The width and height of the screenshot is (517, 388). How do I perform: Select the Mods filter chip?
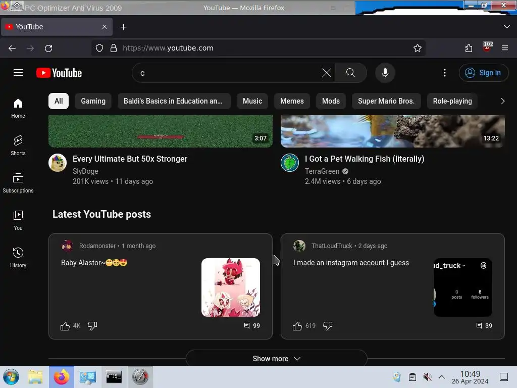coord(331,101)
